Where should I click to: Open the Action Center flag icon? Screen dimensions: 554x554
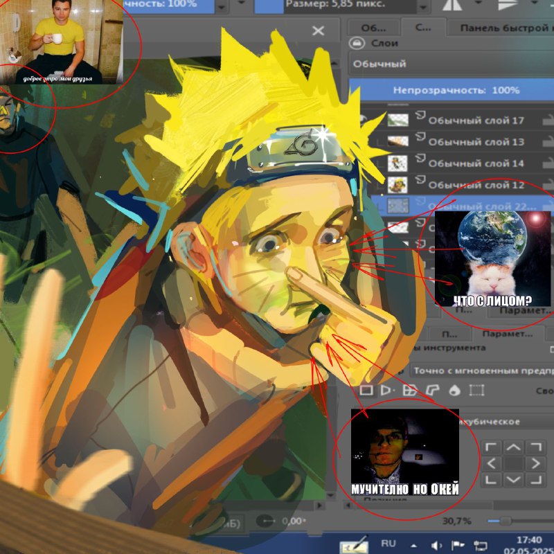(x=458, y=546)
